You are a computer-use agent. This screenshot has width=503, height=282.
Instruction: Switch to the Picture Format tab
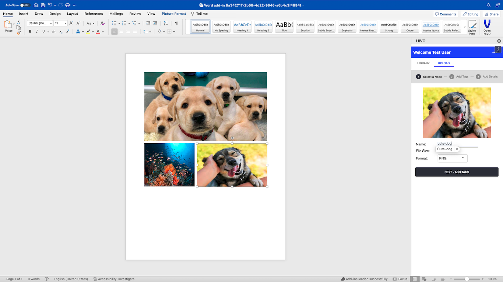tap(174, 14)
